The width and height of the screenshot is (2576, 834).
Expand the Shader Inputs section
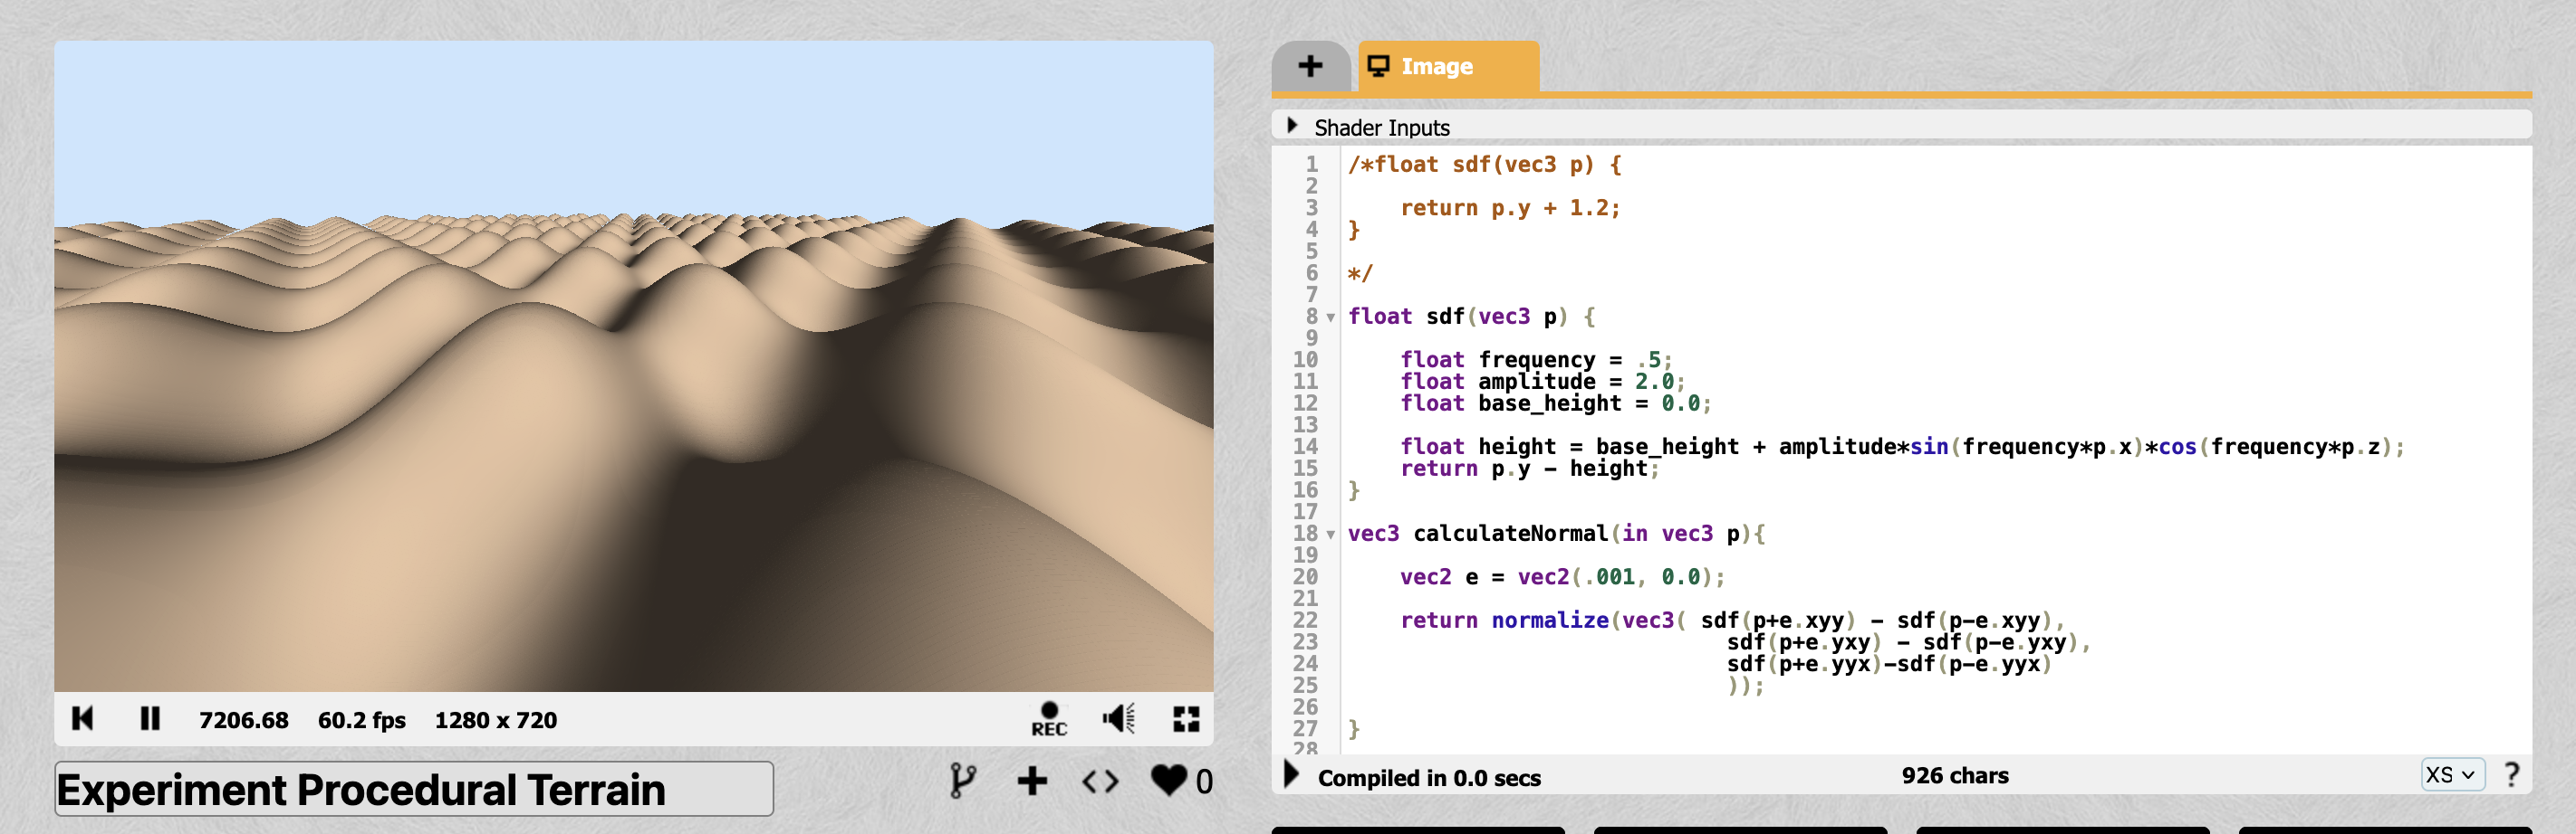[1293, 127]
